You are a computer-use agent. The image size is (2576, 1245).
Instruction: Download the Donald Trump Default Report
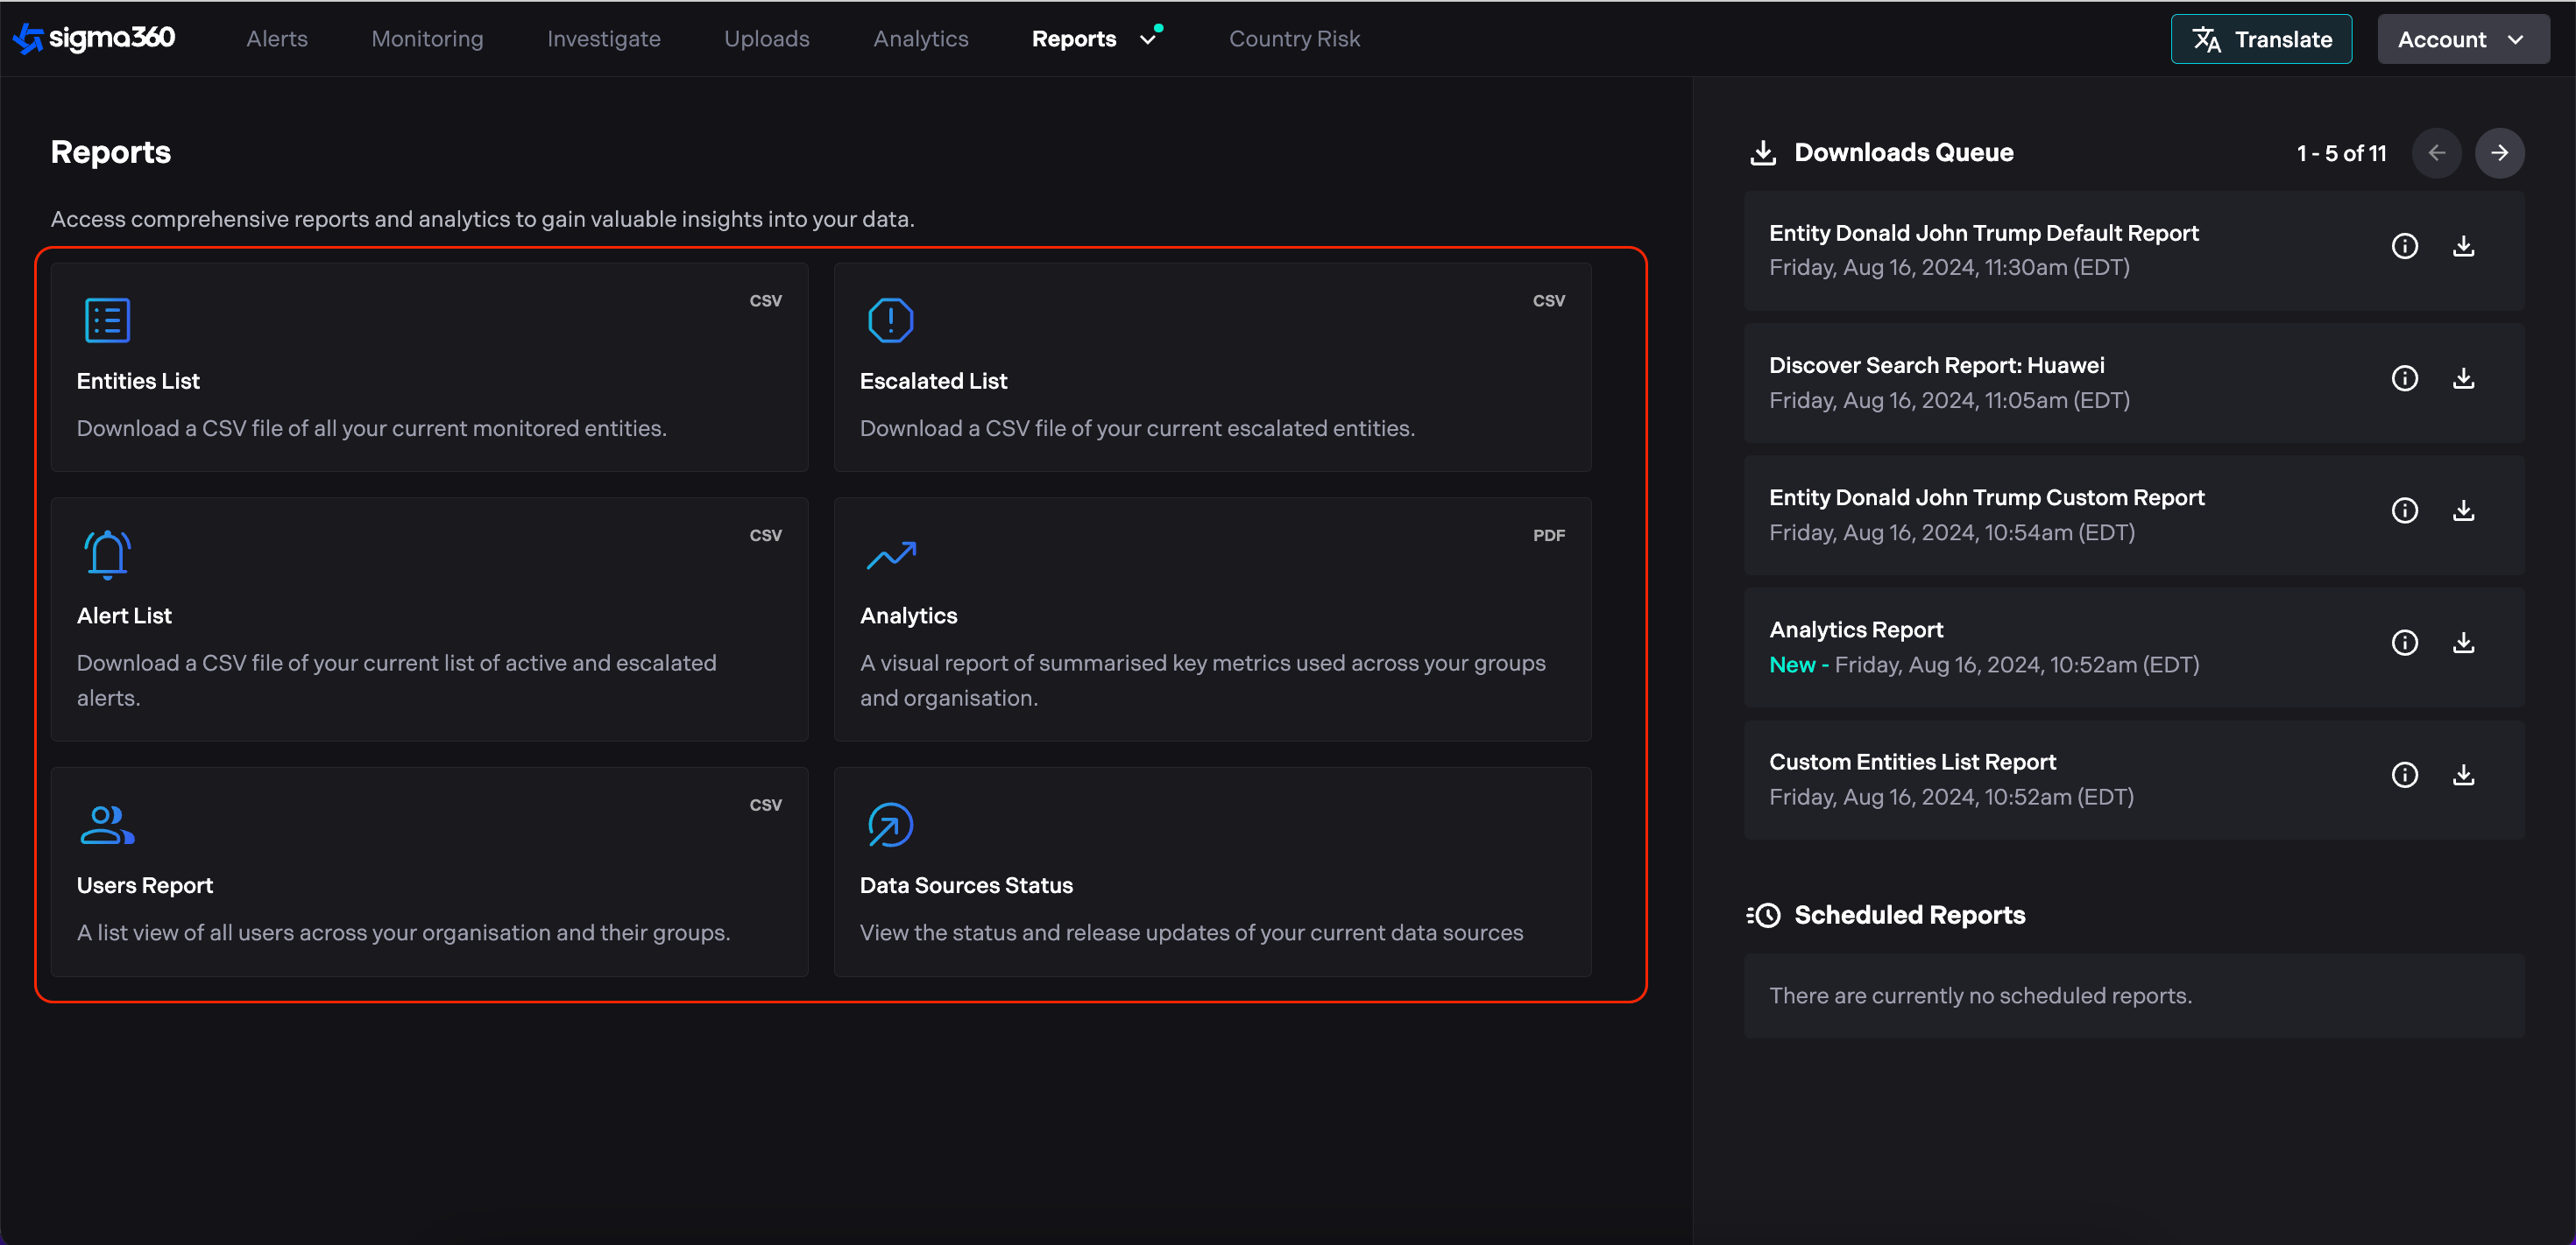point(2463,246)
